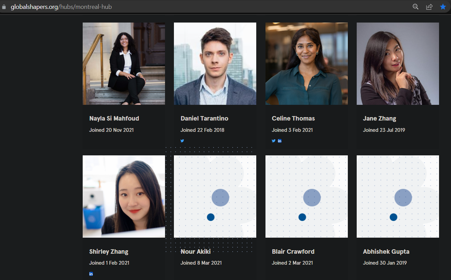Open Daniel Tarantino's photo

click(x=215, y=64)
